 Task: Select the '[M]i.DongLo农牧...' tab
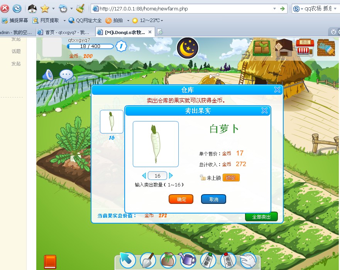click(x=125, y=32)
